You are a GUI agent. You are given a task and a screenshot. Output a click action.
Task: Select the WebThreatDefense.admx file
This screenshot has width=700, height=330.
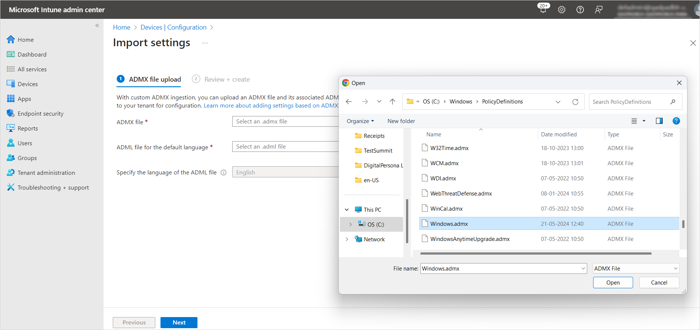[x=461, y=194]
